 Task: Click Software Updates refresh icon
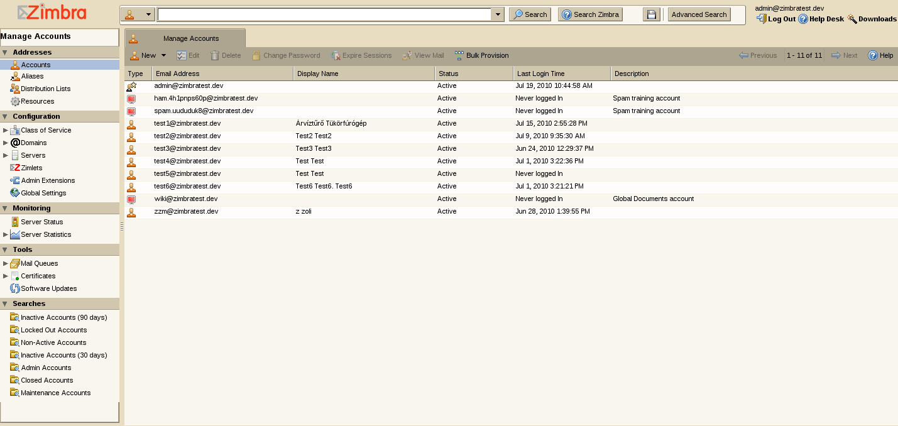(x=15, y=288)
